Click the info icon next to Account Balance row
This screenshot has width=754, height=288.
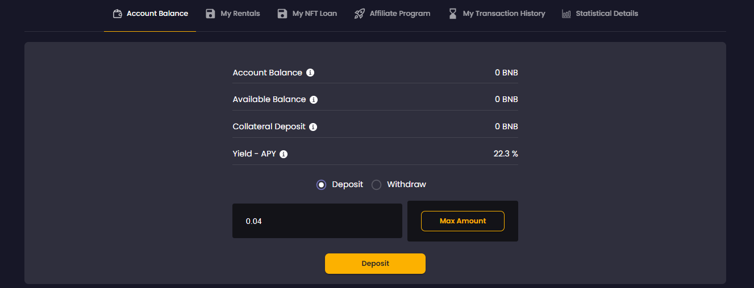[x=310, y=73]
